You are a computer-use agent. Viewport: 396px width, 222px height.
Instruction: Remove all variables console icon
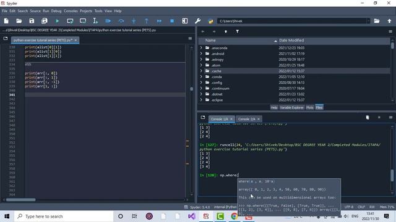[368, 118]
